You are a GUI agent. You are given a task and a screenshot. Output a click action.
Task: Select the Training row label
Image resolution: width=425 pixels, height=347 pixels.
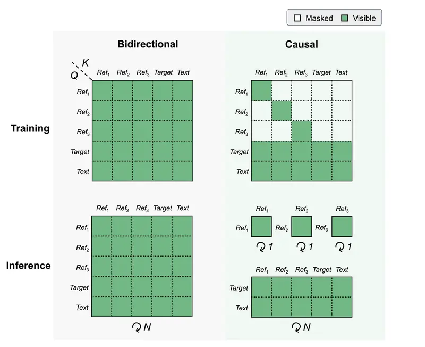click(x=31, y=128)
